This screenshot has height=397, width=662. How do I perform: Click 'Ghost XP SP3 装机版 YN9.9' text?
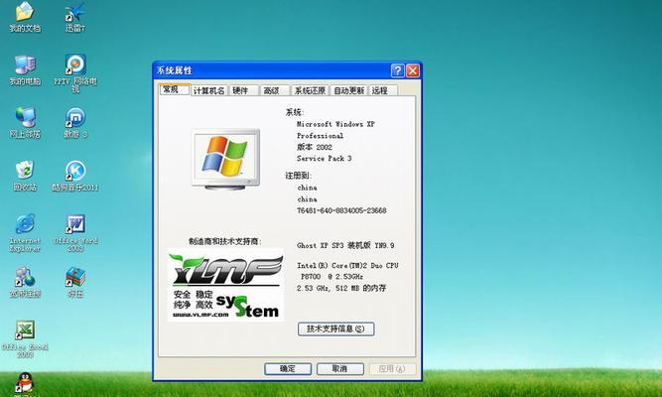coord(345,245)
